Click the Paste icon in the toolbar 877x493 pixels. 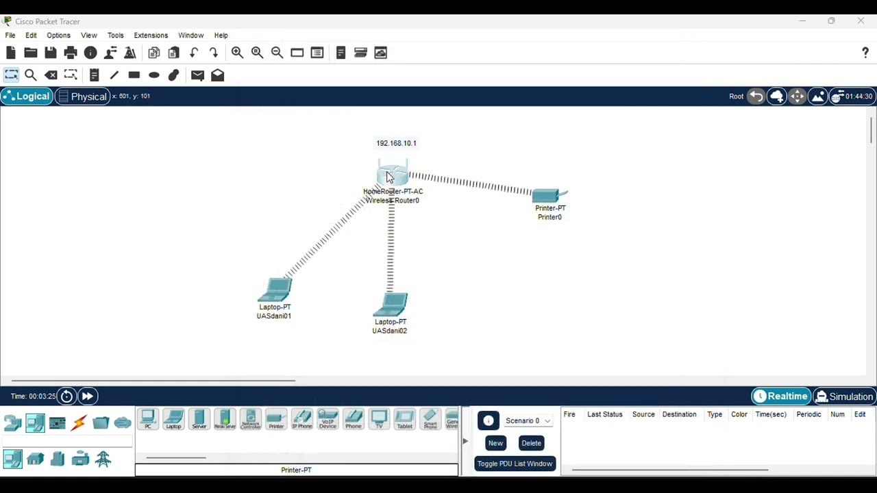tap(173, 53)
